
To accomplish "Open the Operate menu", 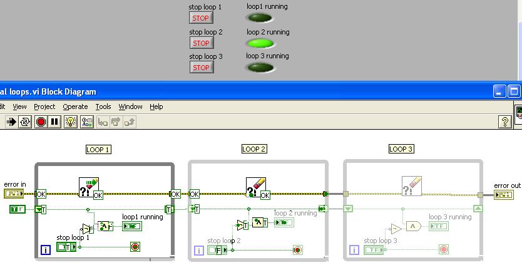I will pos(75,107).
